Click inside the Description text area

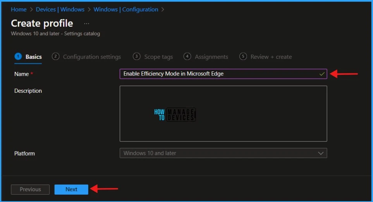click(223, 114)
